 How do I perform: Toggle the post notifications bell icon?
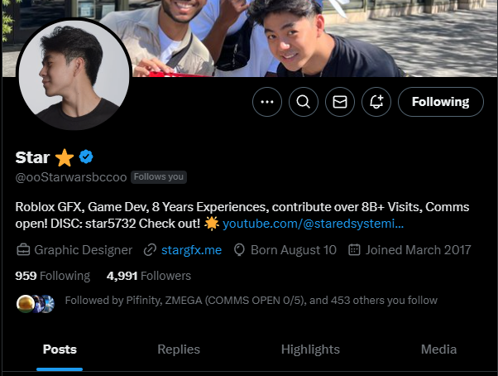pos(377,102)
